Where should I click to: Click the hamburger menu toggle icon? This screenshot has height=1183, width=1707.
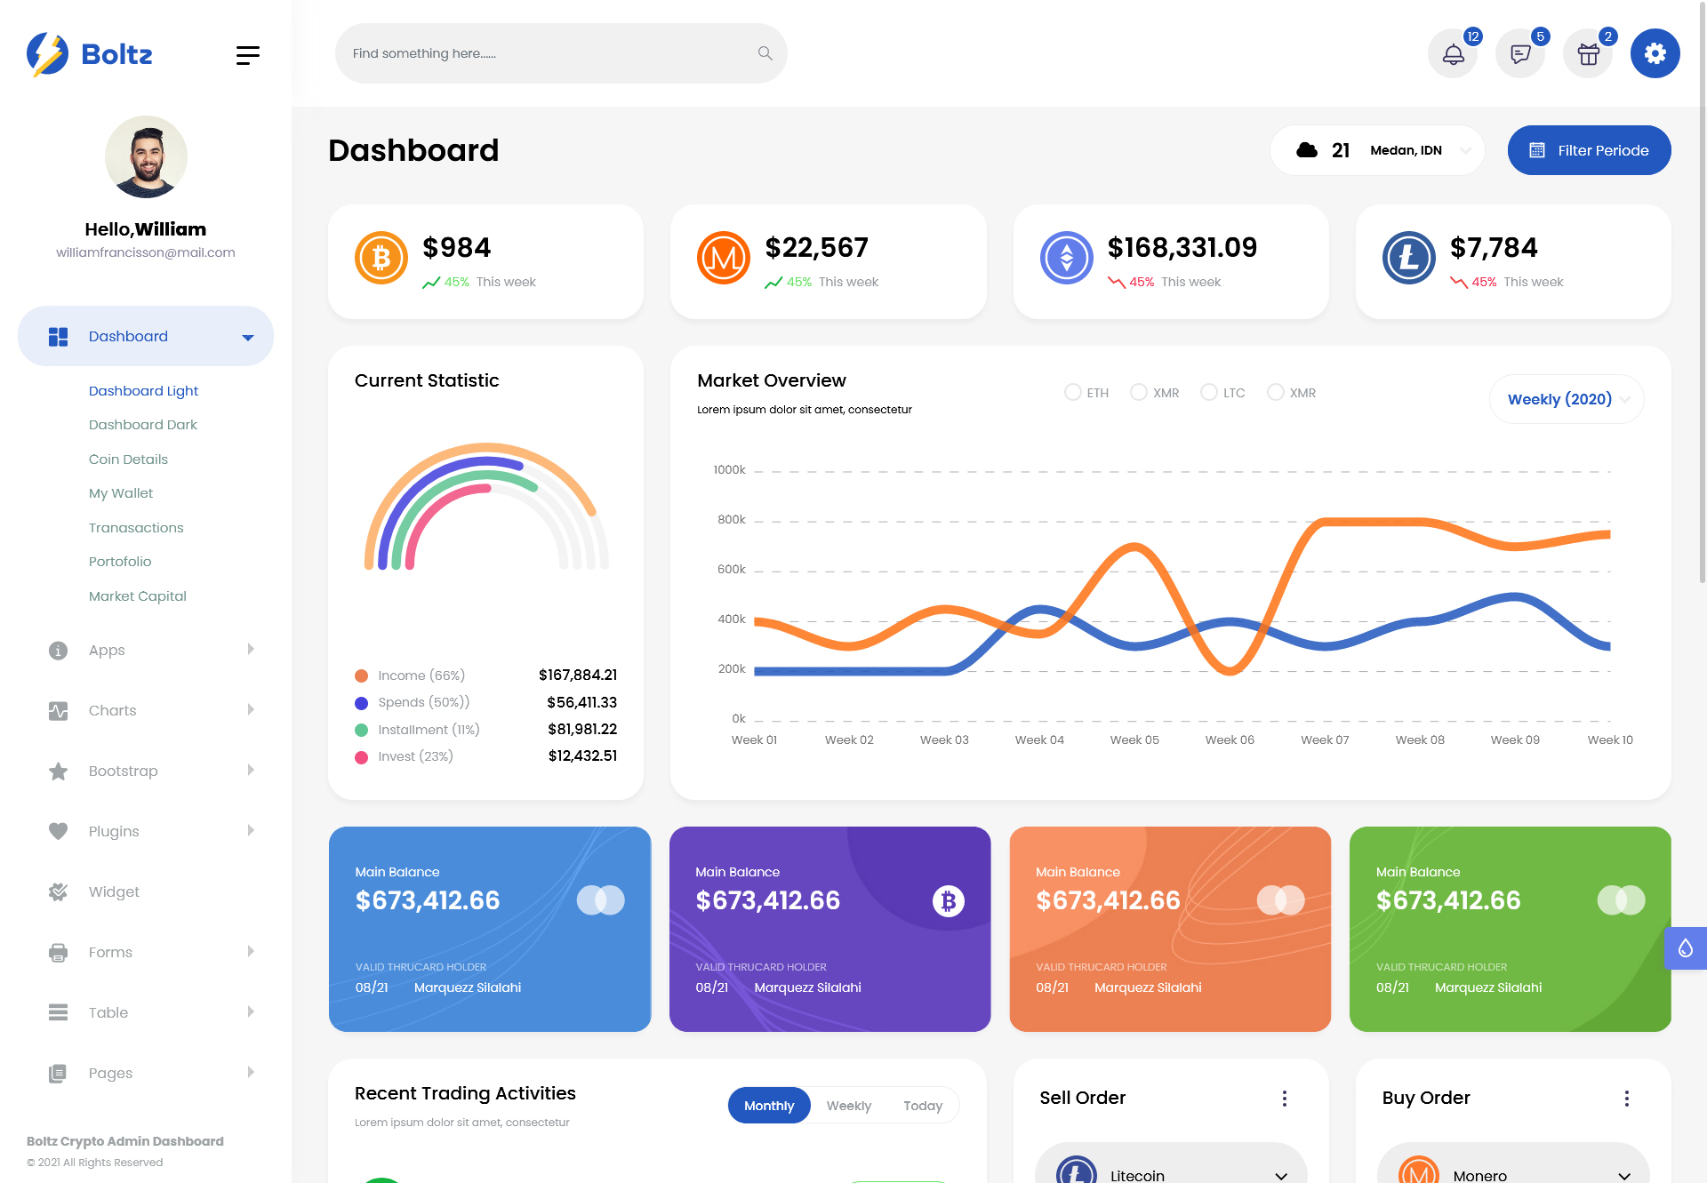pos(248,55)
